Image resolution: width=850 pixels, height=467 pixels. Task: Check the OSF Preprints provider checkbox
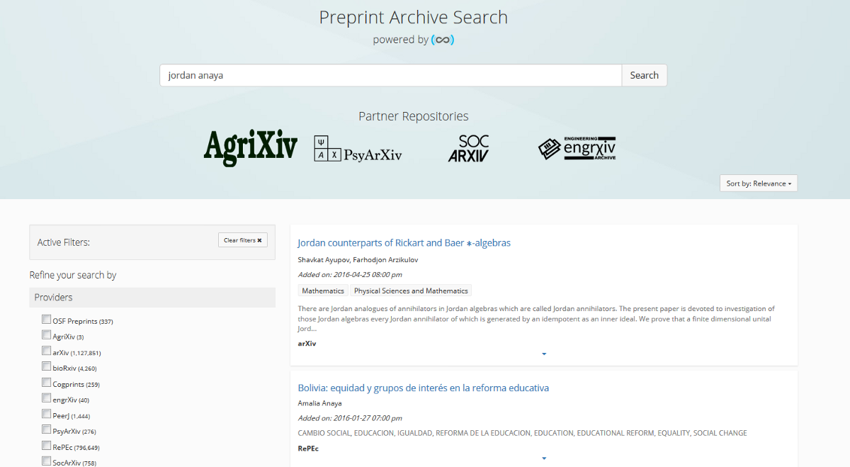(47, 320)
